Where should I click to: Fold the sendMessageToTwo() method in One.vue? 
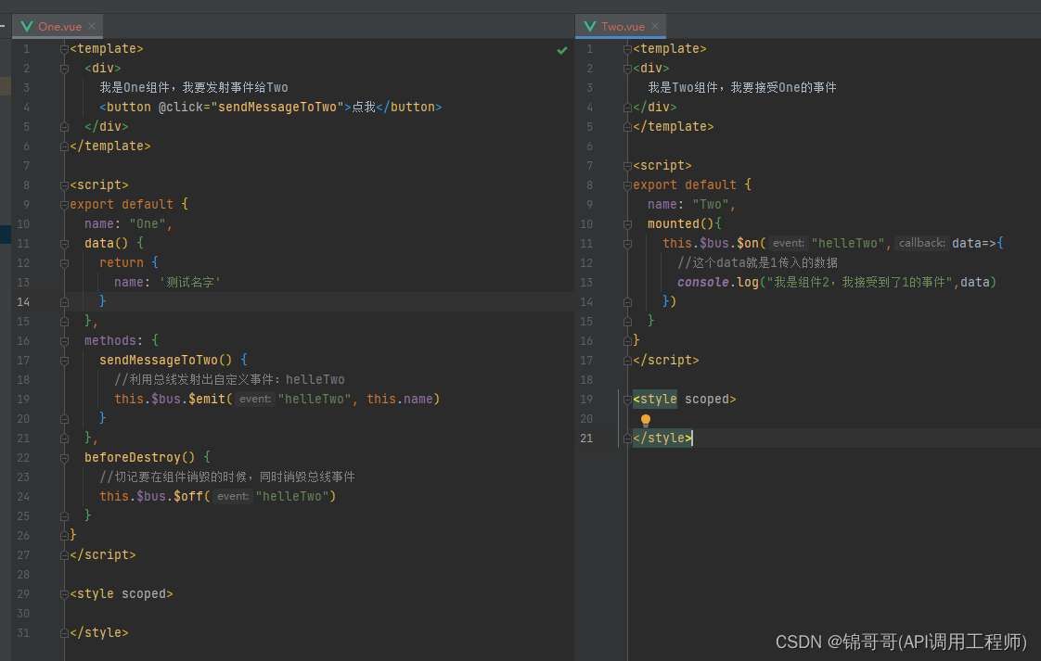coord(64,361)
